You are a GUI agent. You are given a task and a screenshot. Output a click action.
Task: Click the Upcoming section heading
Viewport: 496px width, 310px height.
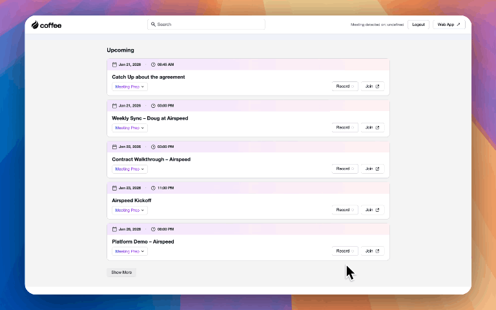[120, 50]
